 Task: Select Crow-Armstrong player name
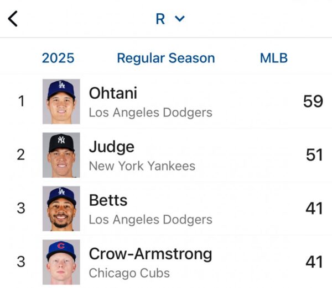click(x=150, y=254)
